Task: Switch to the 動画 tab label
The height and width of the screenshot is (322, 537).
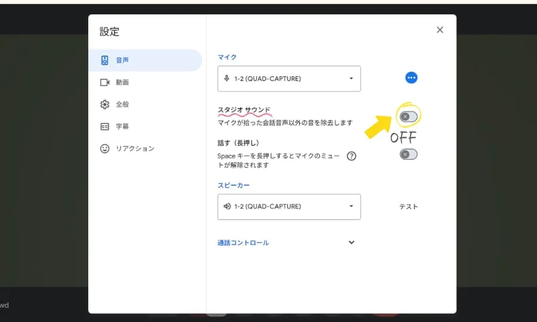Action: [x=122, y=82]
